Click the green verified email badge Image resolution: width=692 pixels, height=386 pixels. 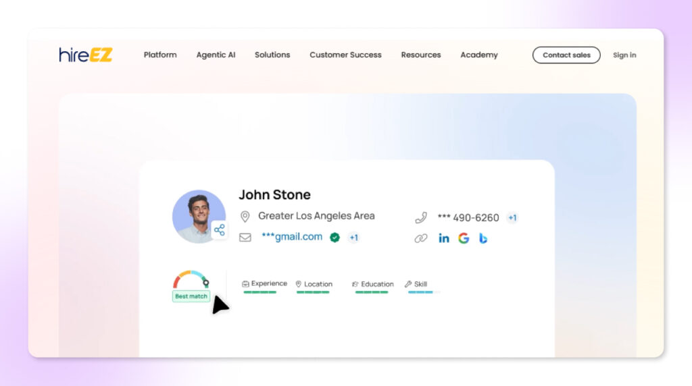click(x=335, y=238)
